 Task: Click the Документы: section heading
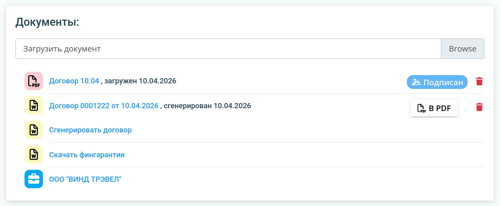tap(47, 22)
